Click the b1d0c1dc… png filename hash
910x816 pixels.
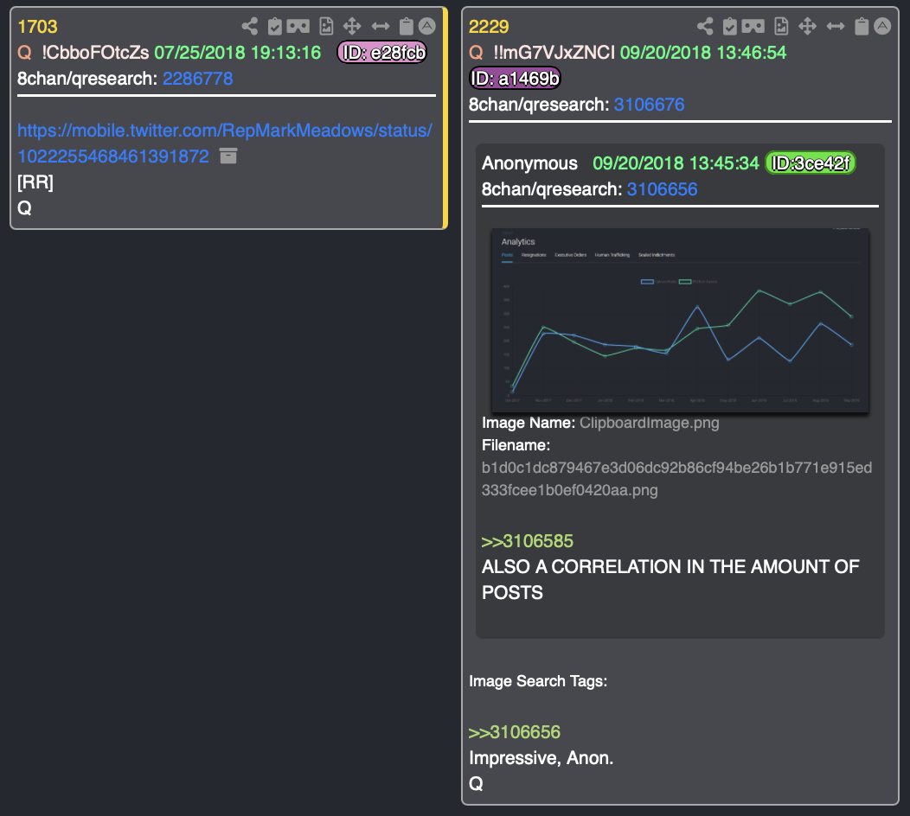(x=676, y=479)
